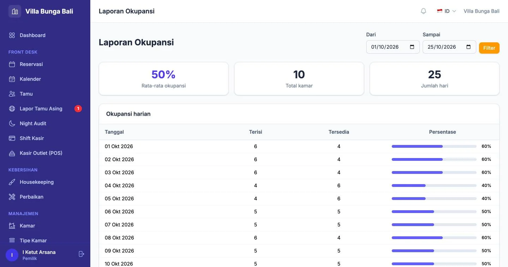Open the ID language dropdown

[446, 11]
